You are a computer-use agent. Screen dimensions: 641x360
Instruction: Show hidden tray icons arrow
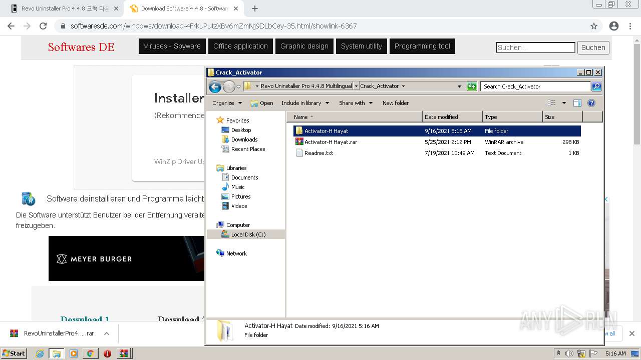[558, 353]
